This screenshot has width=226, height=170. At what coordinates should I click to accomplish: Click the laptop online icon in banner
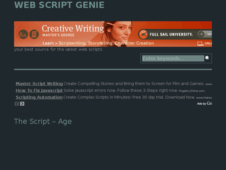[x=200, y=44]
